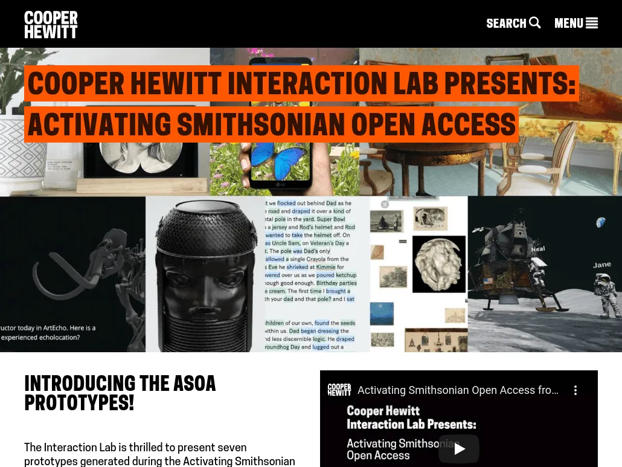Image resolution: width=622 pixels, height=467 pixels.
Task: Click the white lion head relief thumbnail
Action: 439,264
